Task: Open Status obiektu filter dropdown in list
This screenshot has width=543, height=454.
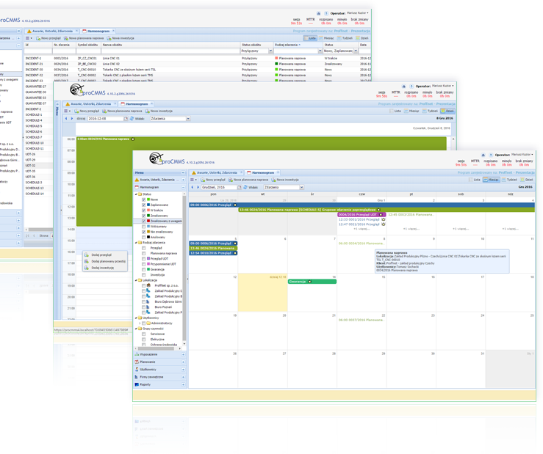Action: pos(270,50)
